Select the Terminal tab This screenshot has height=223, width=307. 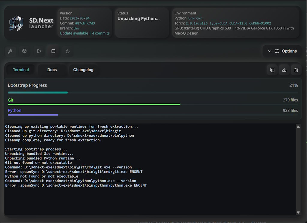[x=20, y=69]
